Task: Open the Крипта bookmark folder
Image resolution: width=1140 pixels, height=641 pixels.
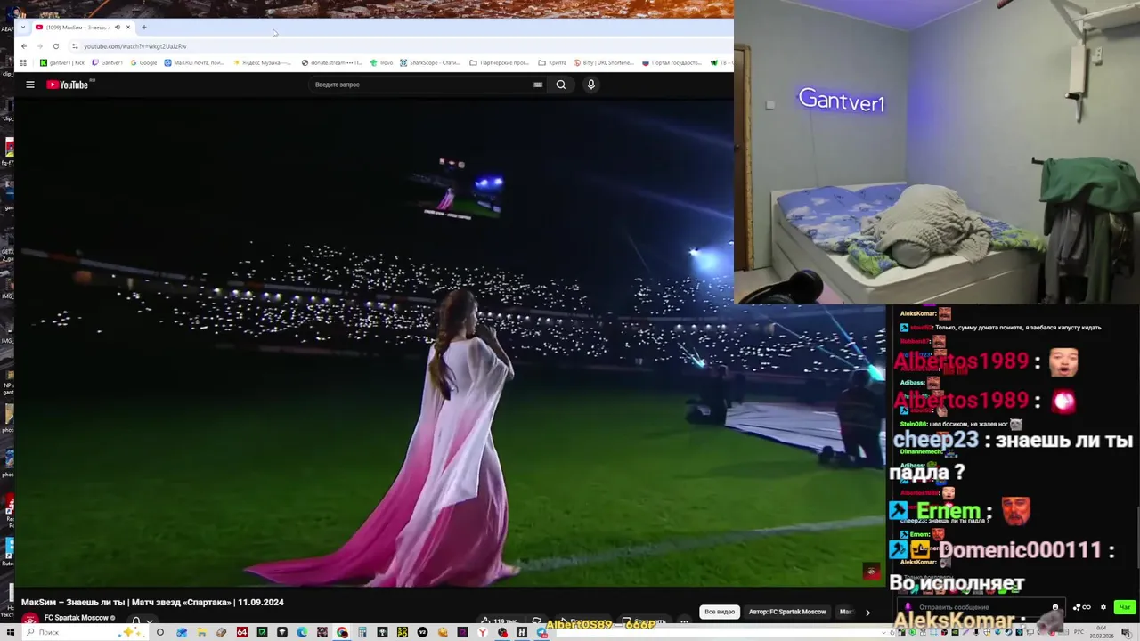Action: [553, 63]
